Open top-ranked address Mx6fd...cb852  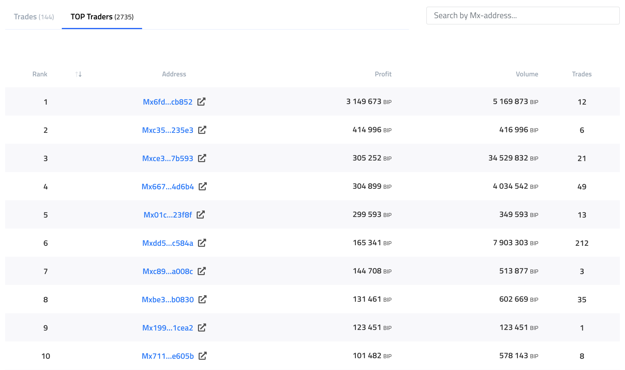pyautogui.click(x=168, y=102)
